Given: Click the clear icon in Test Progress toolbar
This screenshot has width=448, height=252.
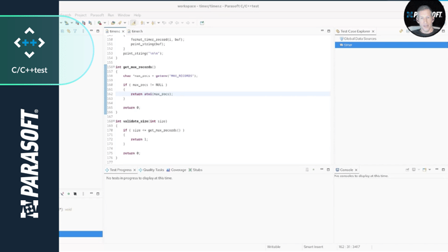Looking at the screenshot, I should (307, 170).
